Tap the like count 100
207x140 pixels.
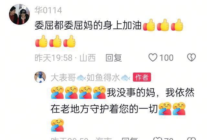[167, 58]
